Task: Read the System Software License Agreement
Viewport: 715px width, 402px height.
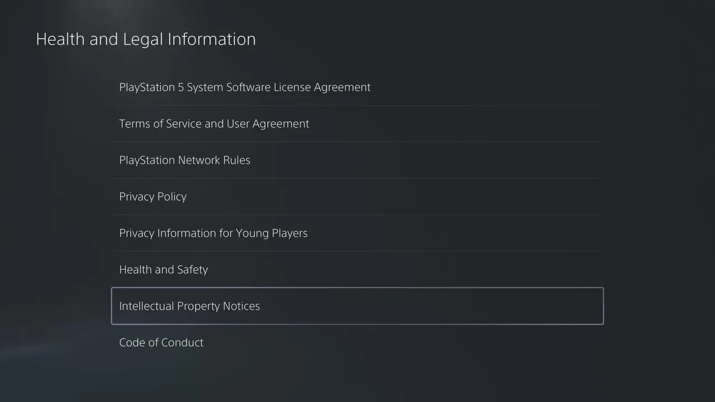Action: pyautogui.click(x=357, y=87)
